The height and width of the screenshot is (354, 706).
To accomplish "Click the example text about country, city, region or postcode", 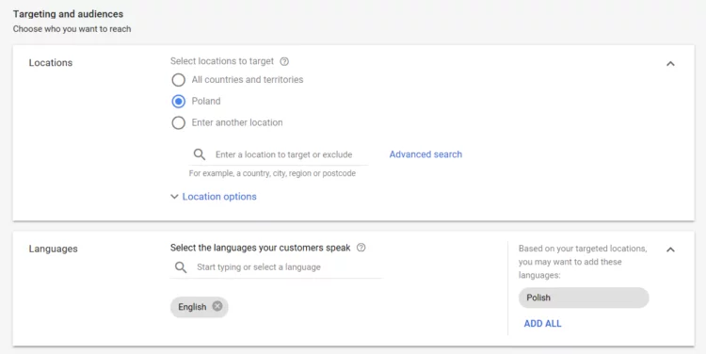I will click(272, 173).
